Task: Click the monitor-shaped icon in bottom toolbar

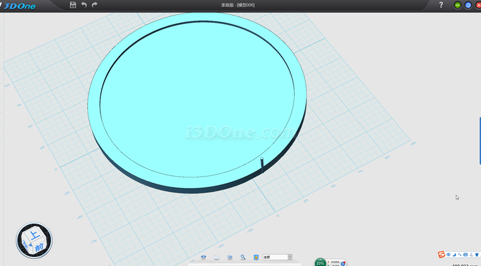Action: [230, 257]
